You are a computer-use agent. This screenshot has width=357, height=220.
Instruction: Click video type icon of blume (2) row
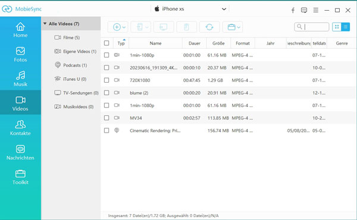(117, 92)
